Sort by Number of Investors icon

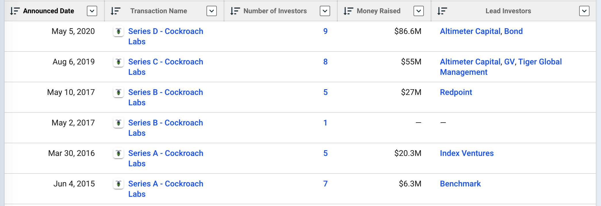(x=235, y=11)
